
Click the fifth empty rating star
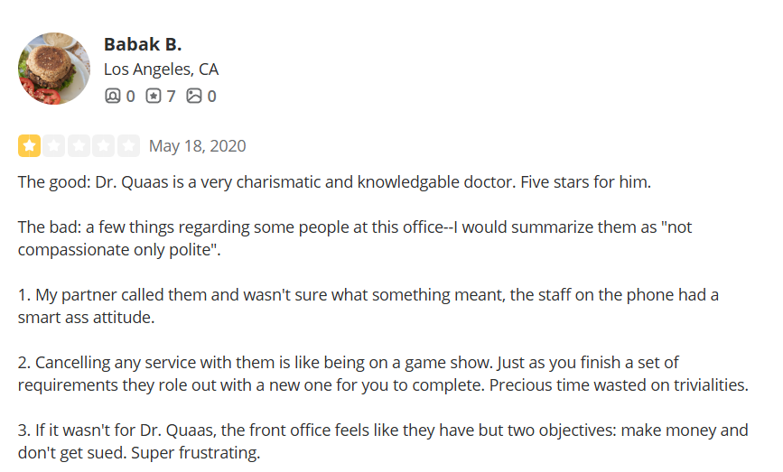pos(128,145)
